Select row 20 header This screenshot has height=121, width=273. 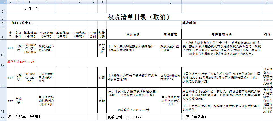[x=3, y=77]
